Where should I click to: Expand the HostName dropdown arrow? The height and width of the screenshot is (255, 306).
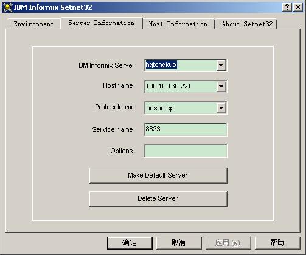(x=221, y=87)
